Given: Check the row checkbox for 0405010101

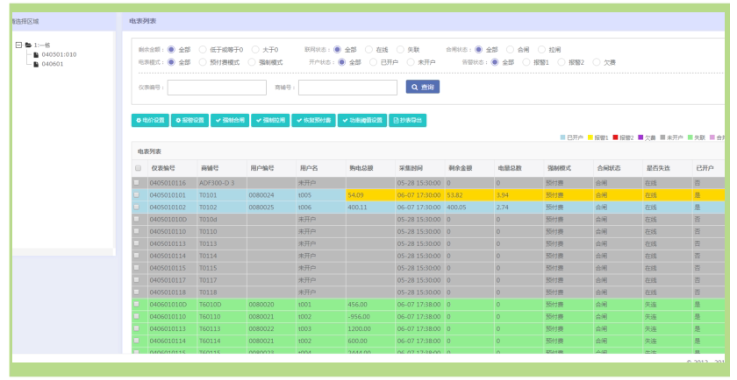Looking at the screenshot, I should tap(137, 194).
